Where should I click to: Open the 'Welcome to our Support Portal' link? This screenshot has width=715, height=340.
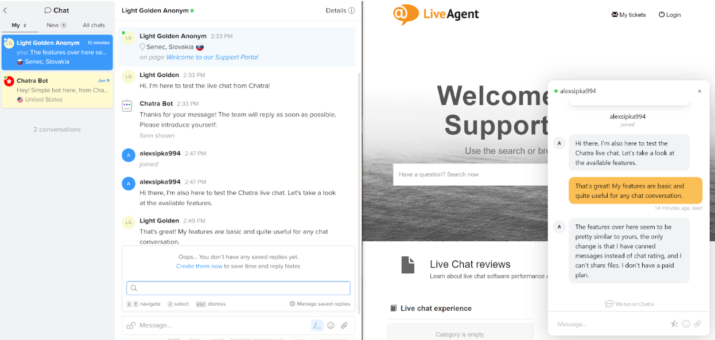coord(212,57)
